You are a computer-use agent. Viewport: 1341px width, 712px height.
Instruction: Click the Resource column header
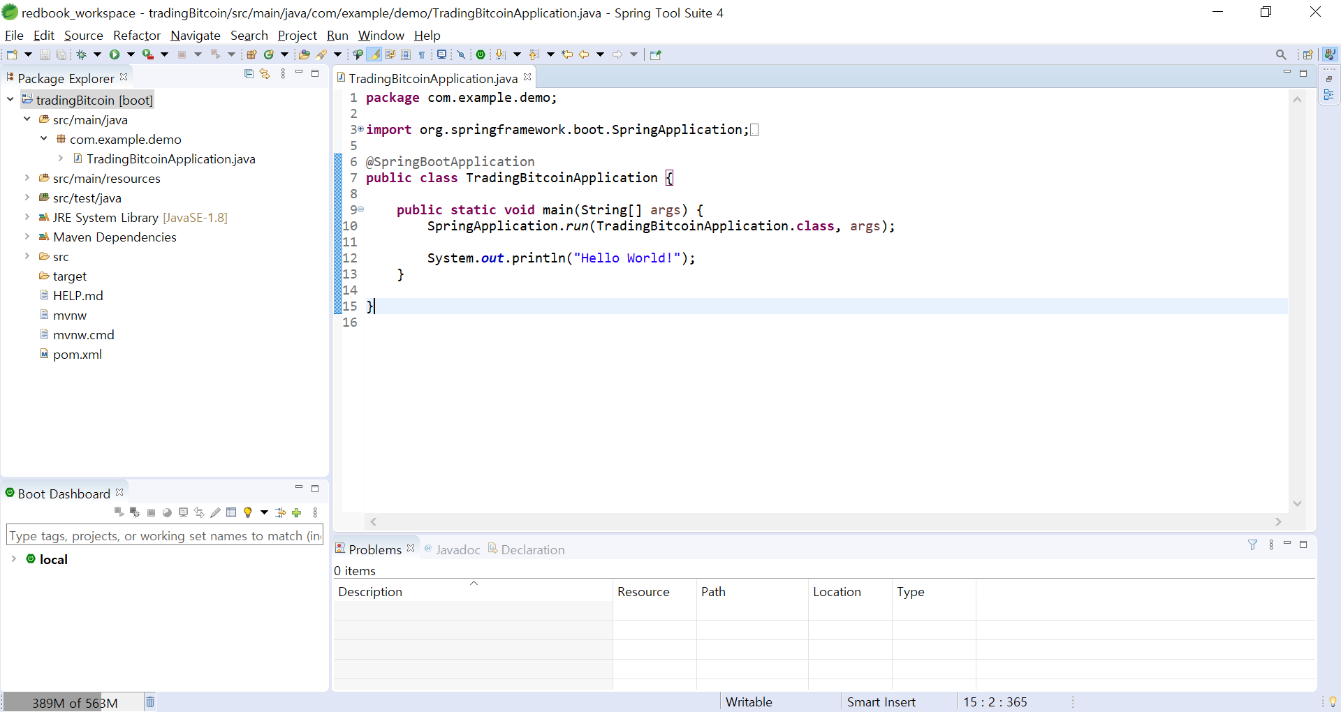pyautogui.click(x=654, y=591)
